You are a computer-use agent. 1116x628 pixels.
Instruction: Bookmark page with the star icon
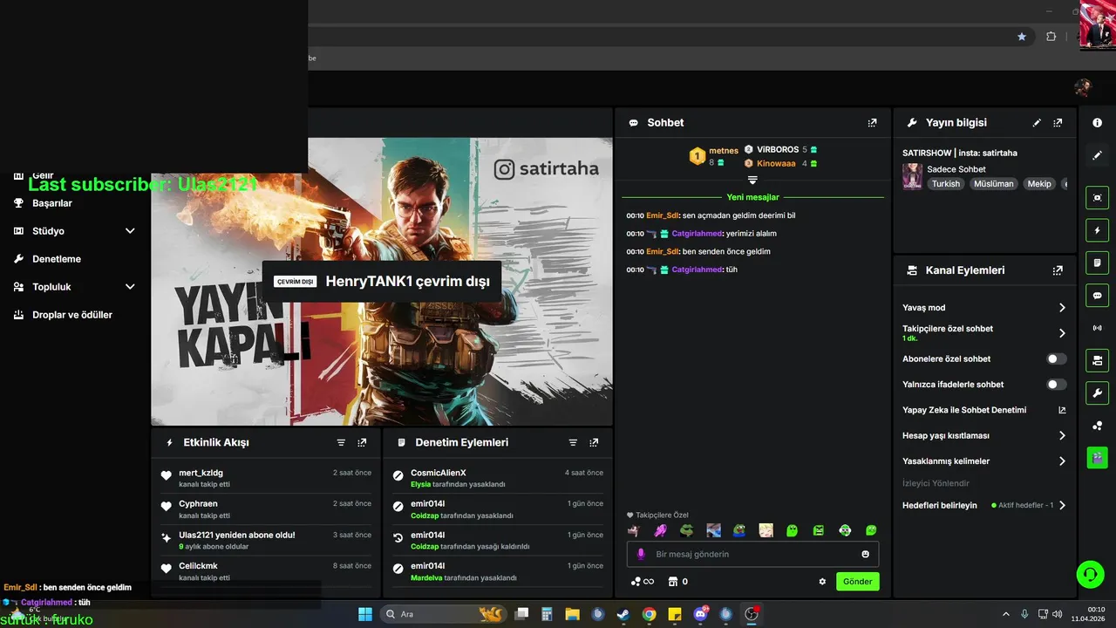coord(1022,37)
